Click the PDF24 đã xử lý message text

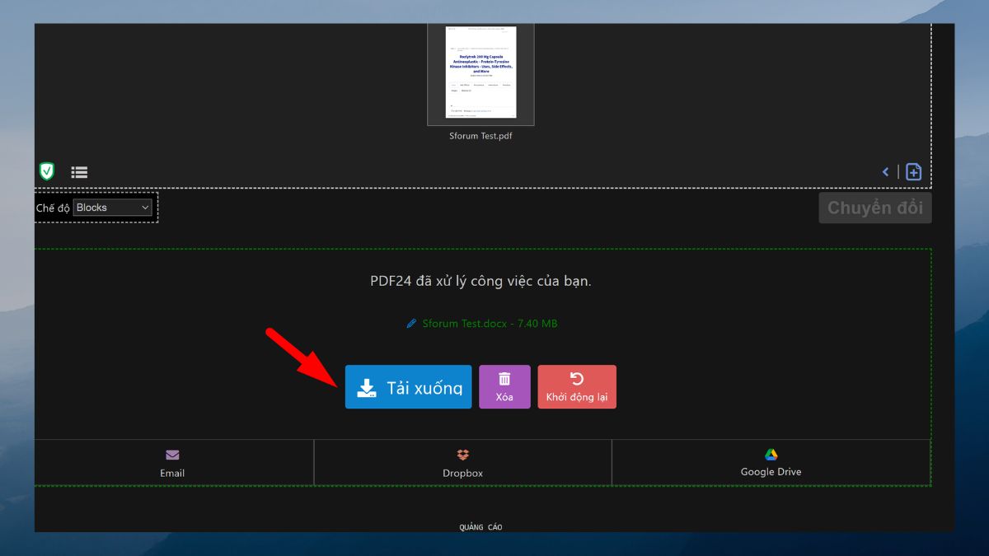click(480, 281)
